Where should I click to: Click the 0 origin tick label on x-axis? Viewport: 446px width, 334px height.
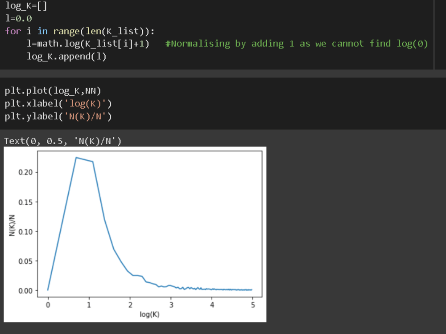(48, 305)
